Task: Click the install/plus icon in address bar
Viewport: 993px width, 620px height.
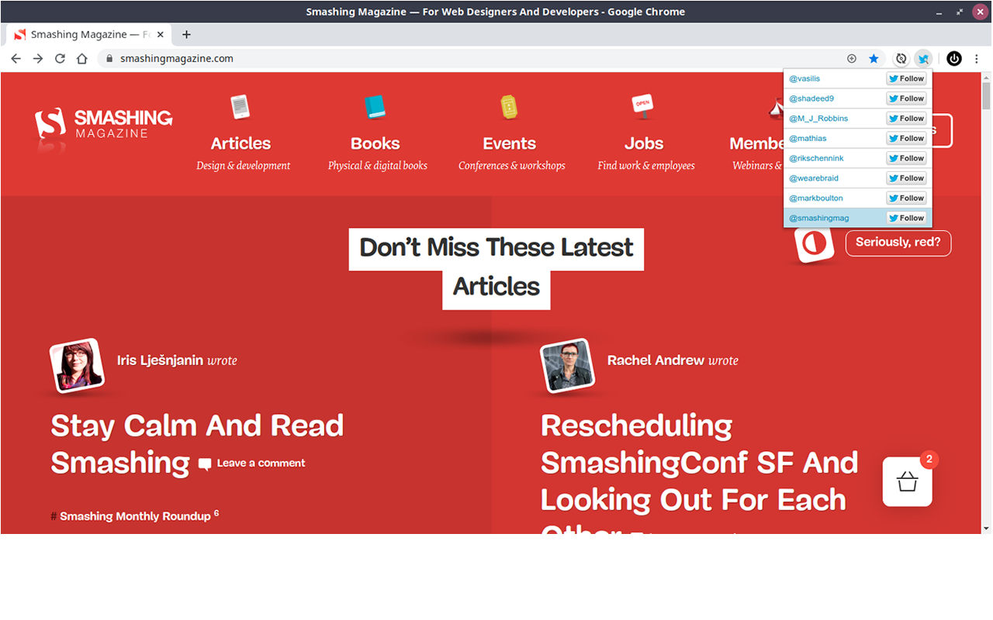Action: click(x=852, y=58)
